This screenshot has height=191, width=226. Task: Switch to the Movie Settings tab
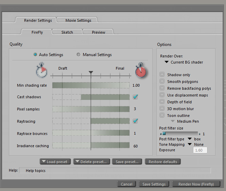pyautogui.click(x=78, y=20)
